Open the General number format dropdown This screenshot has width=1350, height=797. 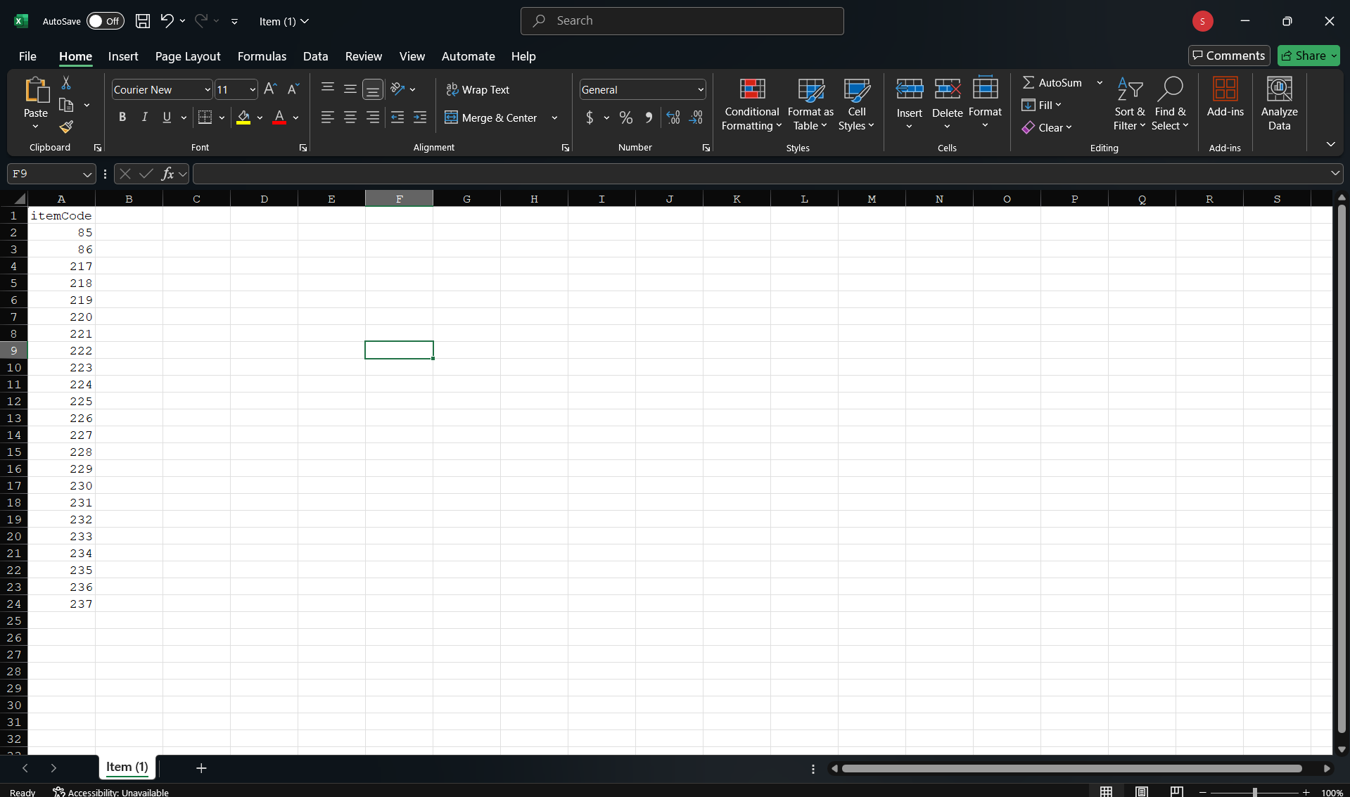tap(701, 90)
